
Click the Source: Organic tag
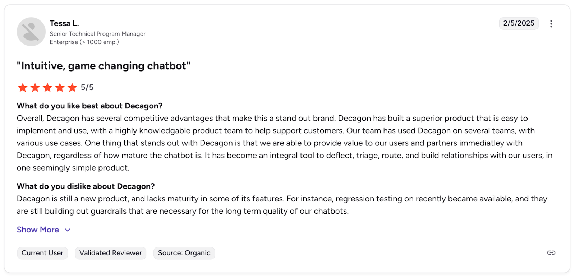tap(184, 253)
